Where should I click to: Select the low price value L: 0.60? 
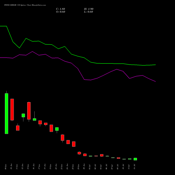pyautogui.click(x=89, y=12)
